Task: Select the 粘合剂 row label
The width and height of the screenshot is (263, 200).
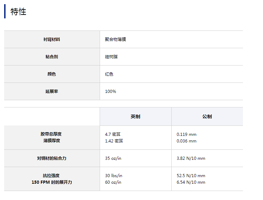Action: 52,57
